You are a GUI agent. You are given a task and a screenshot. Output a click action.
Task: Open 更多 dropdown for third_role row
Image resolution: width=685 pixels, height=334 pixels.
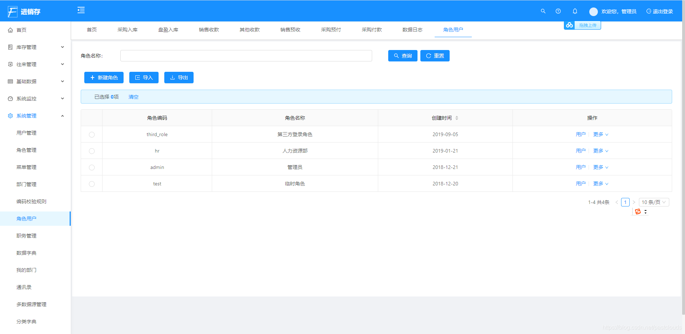tap(601, 134)
